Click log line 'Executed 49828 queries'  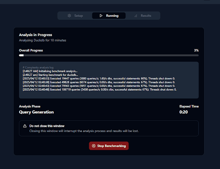tap(99, 82)
